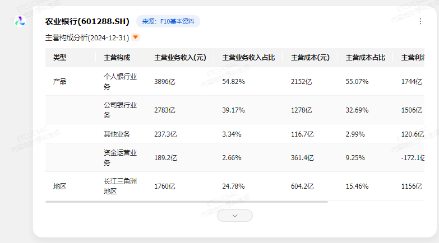Open the orange date dropdown triangle
This screenshot has height=243, width=439.
coord(136,37)
